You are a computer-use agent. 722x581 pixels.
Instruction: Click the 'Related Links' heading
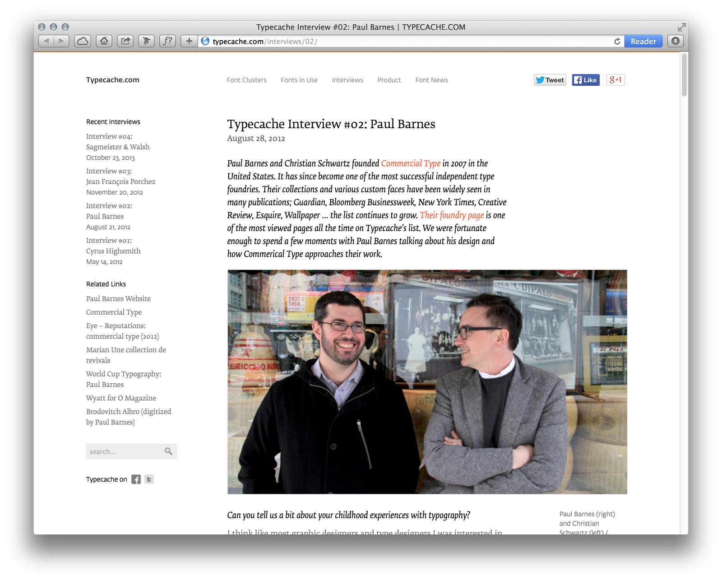106,284
